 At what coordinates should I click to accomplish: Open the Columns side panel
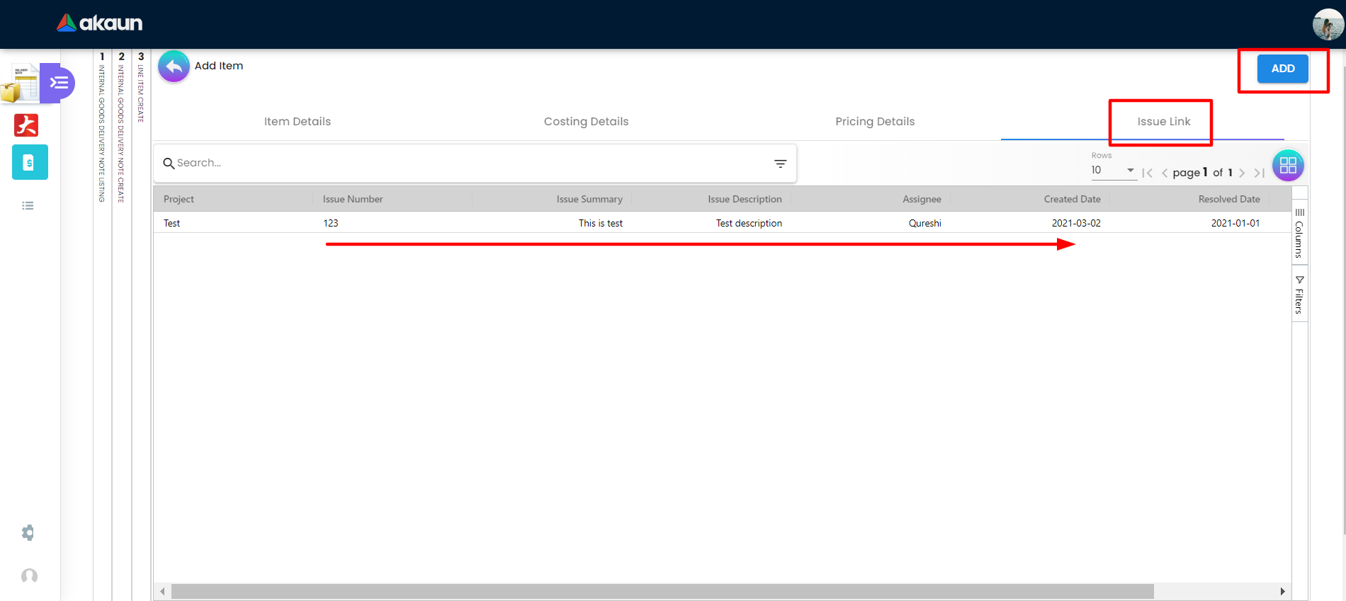pos(1299,234)
